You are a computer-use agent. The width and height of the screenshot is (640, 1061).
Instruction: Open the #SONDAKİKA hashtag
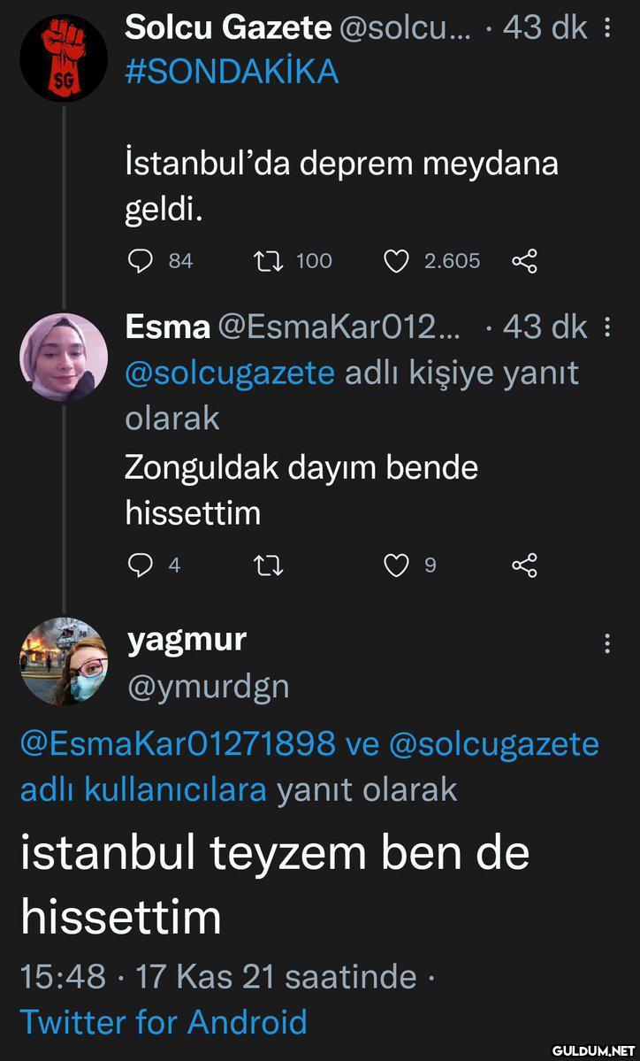click(x=232, y=72)
